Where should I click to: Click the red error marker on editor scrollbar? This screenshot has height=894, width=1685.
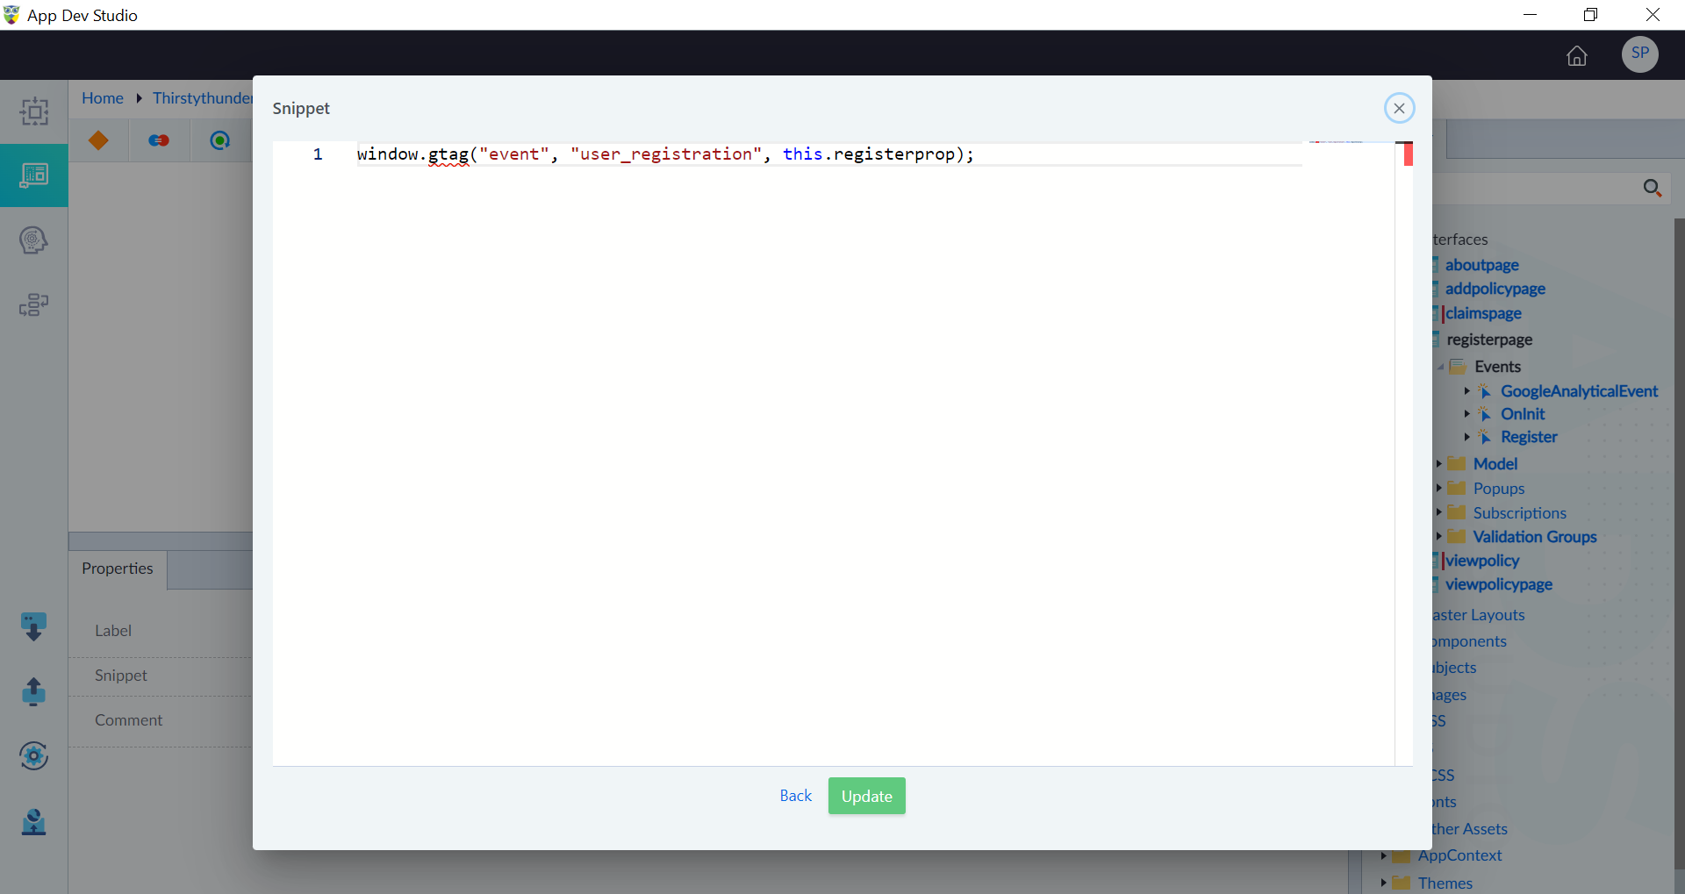pos(1408,154)
